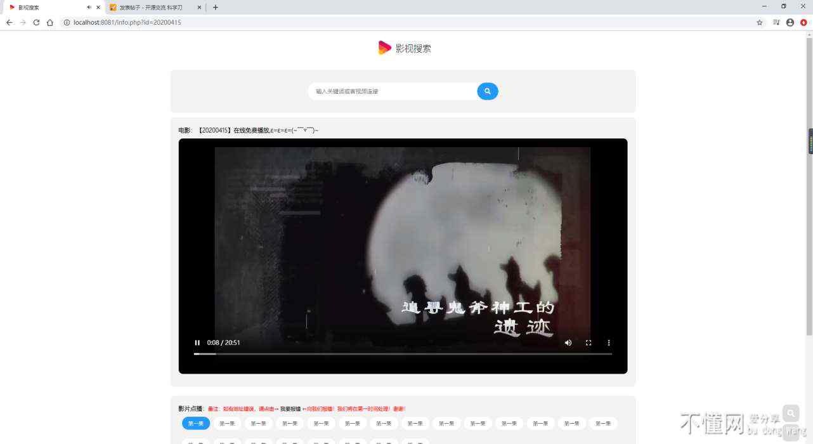813x444 pixels.
Task: Select the 影视搜索 browser tab
Action: [54, 8]
